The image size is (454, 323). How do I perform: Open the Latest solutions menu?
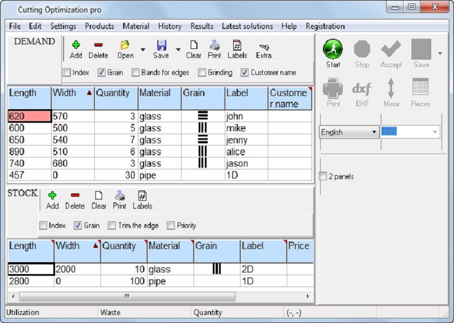[247, 26]
